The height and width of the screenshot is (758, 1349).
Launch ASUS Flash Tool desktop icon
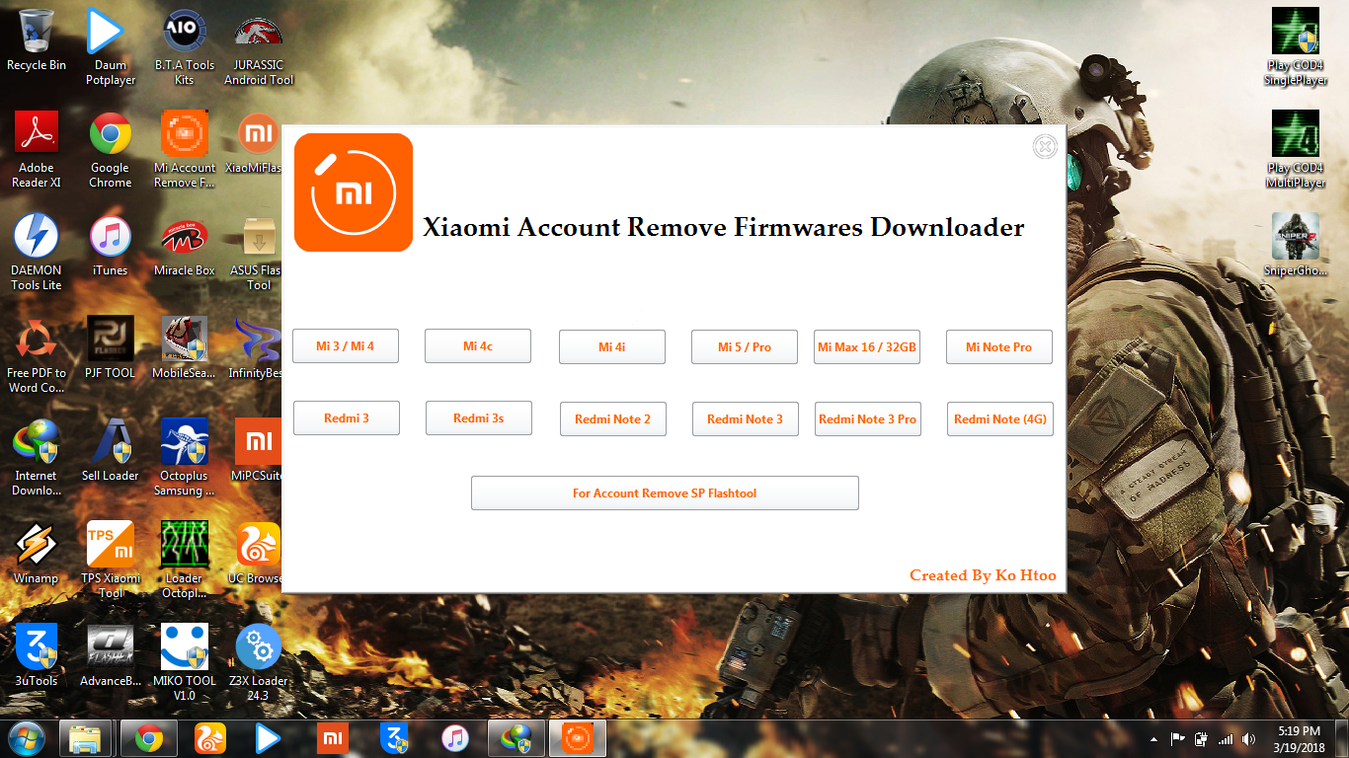point(257,252)
